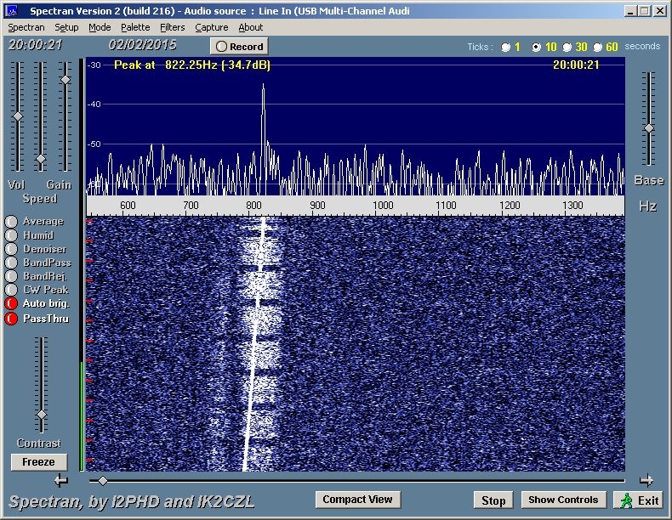672x520 pixels.
Task: Click the Freeze button
Action: pos(38,462)
